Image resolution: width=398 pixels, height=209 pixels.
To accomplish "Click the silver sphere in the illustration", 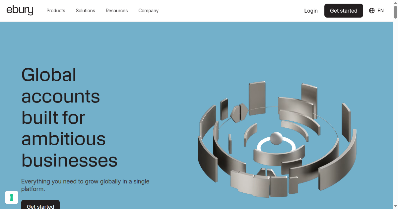I will (x=276, y=138).
